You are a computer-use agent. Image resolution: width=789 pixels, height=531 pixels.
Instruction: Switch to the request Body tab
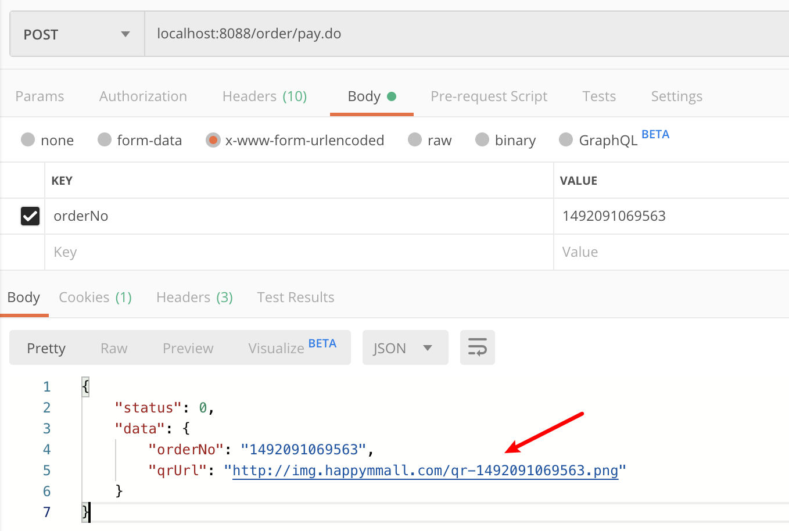coord(372,96)
